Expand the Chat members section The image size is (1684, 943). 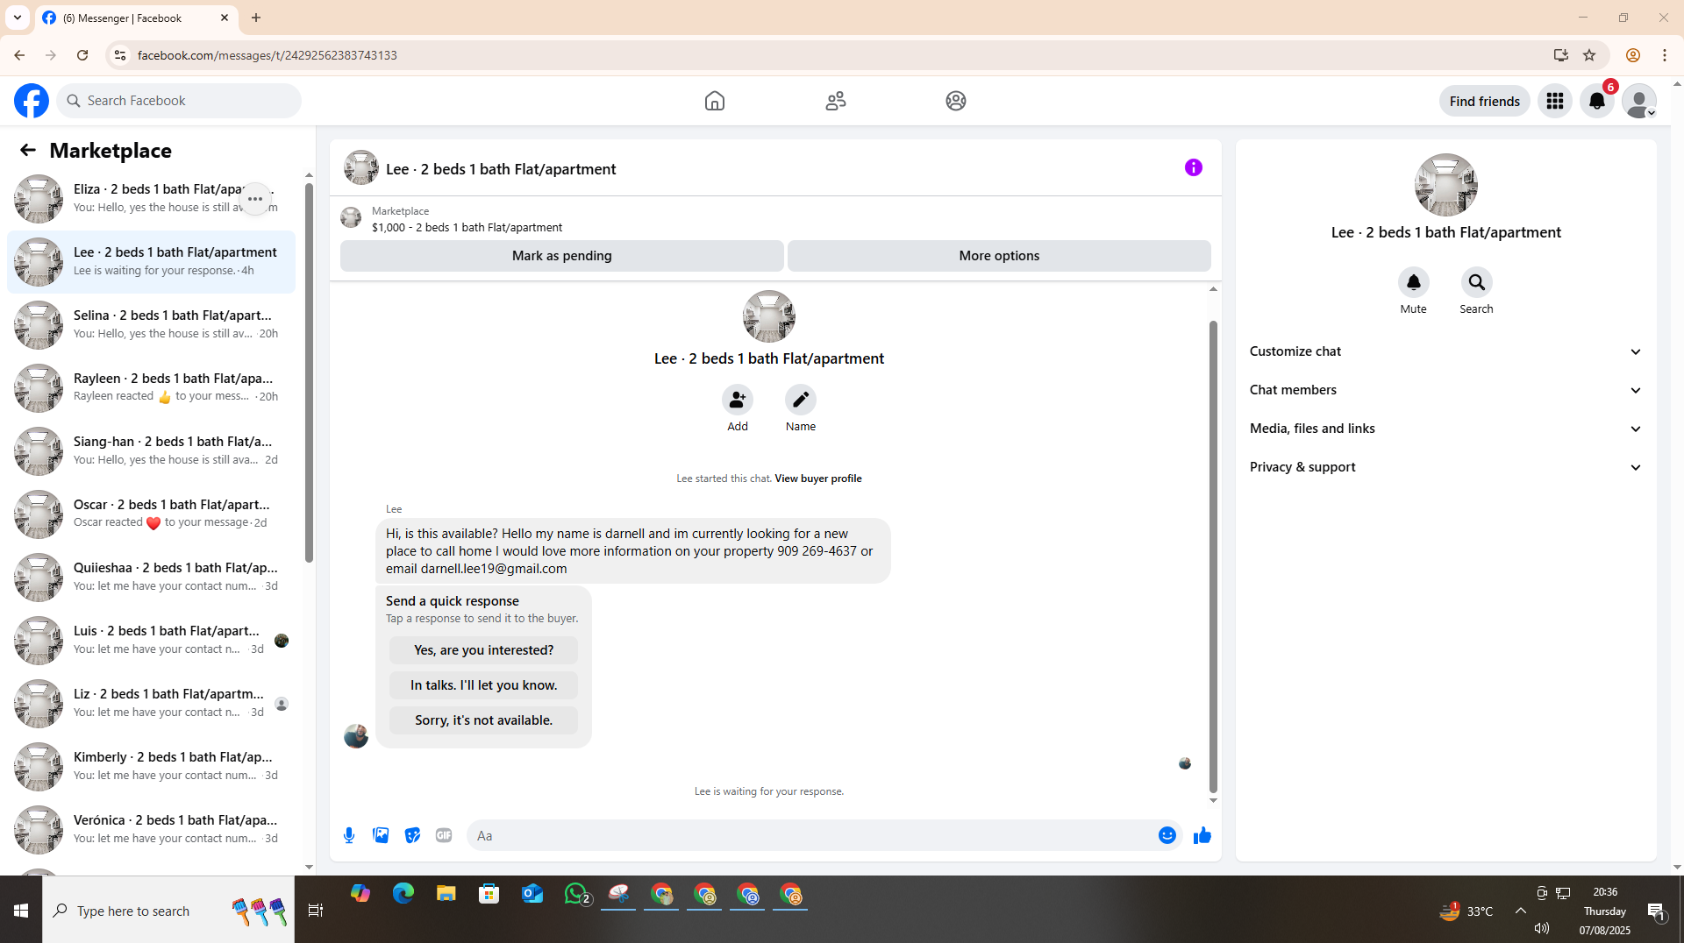(1446, 390)
